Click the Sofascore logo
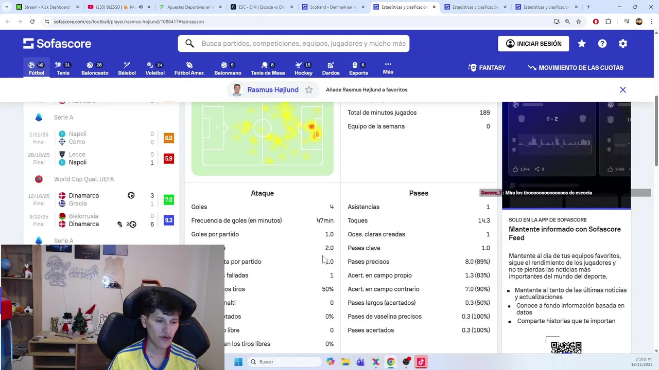This screenshot has width=659, height=370. coord(57,44)
